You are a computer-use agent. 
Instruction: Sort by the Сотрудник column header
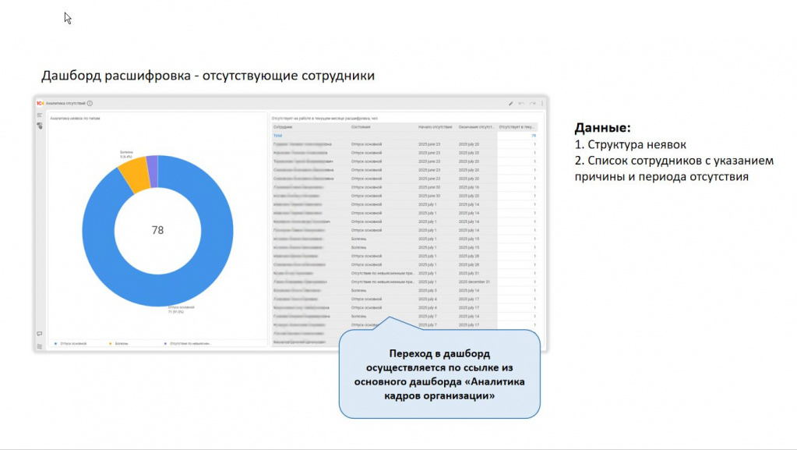[283, 127]
